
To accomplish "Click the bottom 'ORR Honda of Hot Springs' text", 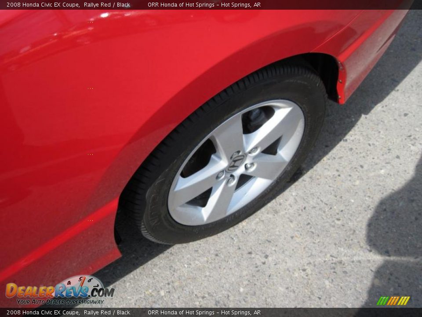I will (181, 313).
